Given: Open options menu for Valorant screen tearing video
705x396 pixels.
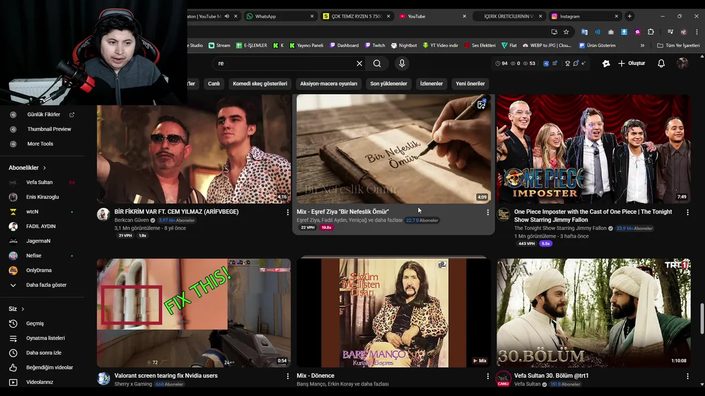Looking at the screenshot, I should (288, 376).
